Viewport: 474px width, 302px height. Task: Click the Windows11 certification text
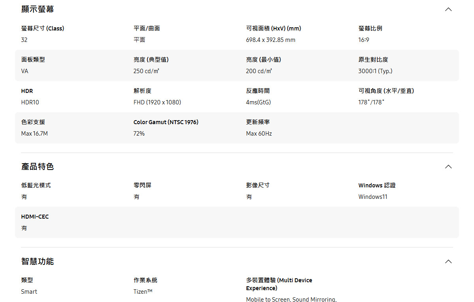pyautogui.click(x=372, y=196)
